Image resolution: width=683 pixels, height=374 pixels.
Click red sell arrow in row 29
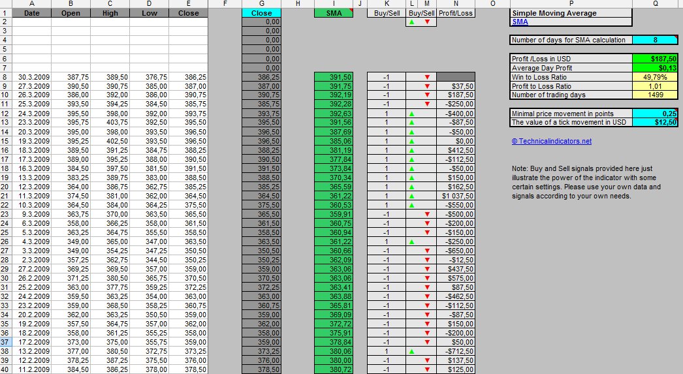tap(427, 269)
